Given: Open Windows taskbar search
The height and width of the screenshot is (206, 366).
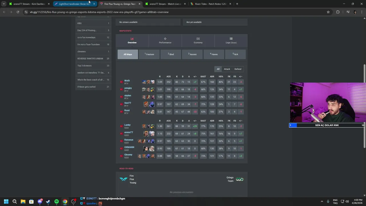Looking at the screenshot, I should [15, 201].
